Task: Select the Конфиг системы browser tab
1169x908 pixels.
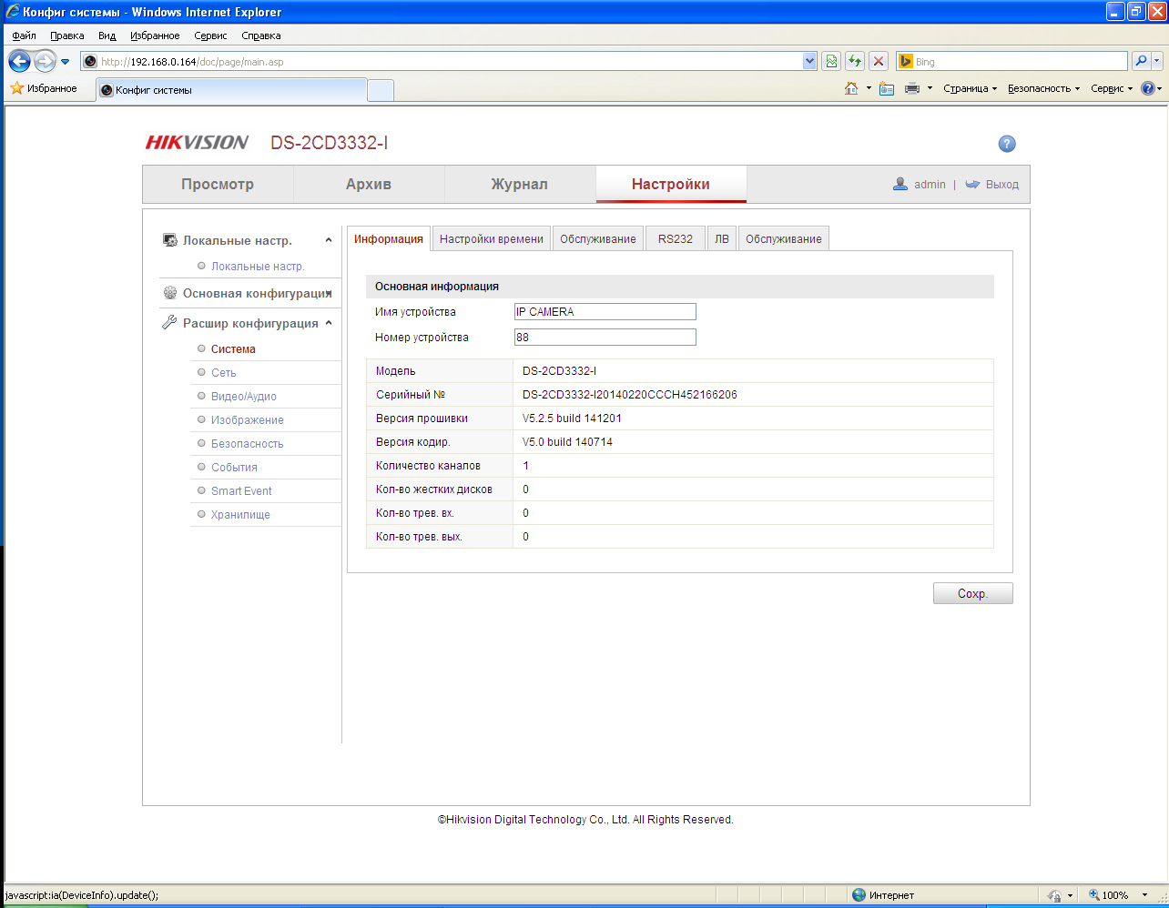Action: [230, 90]
